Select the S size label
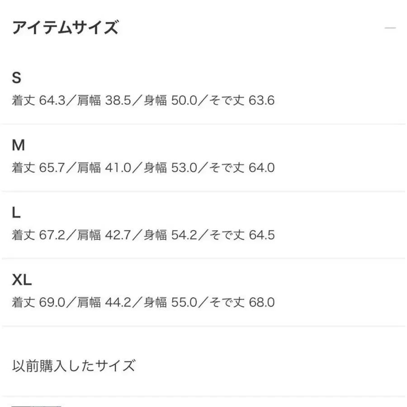Image resolution: width=407 pixels, height=407 pixels. point(17,78)
